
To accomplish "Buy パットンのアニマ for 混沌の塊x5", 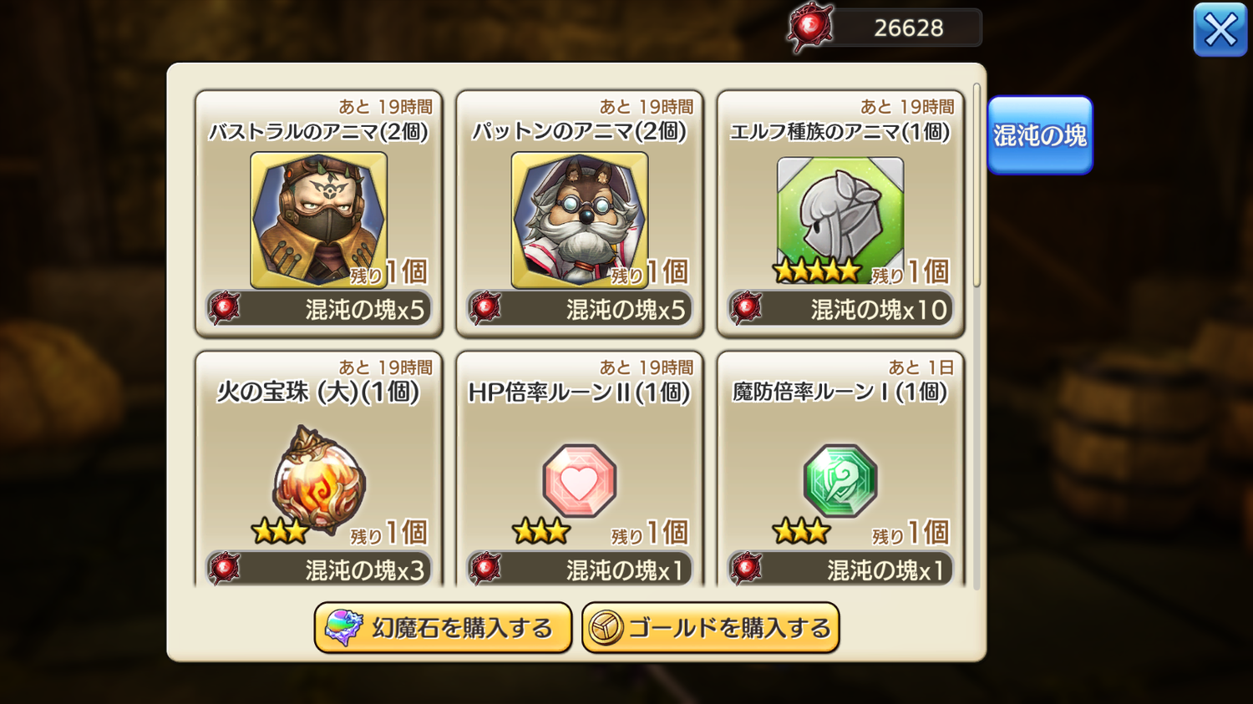I will click(x=580, y=309).
